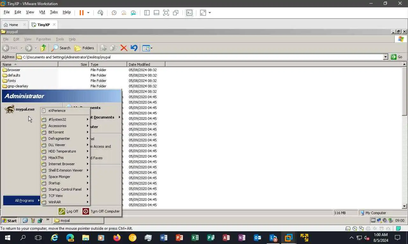Expand the #System32 submenu
Image resolution: width=408 pixels, height=244 pixels.
pyautogui.click(x=65, y=119)
